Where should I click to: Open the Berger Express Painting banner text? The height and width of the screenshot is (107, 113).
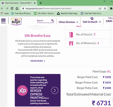40,90
